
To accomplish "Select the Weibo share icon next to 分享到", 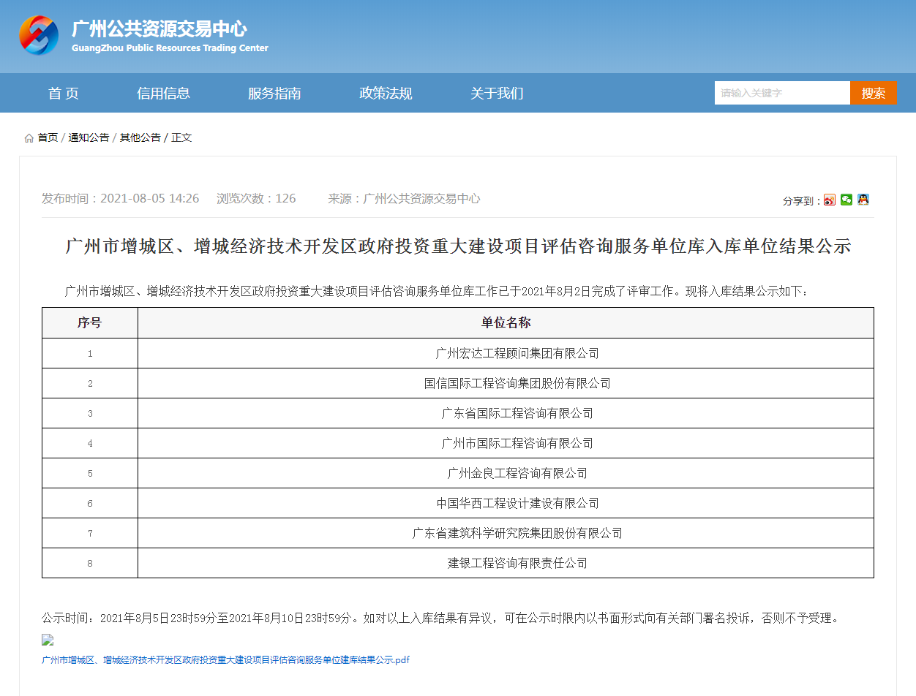I will (829, 200).
